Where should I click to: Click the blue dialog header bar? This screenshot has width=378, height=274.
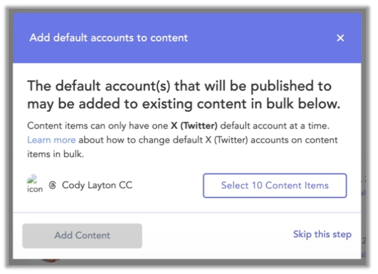coord(187,38)
